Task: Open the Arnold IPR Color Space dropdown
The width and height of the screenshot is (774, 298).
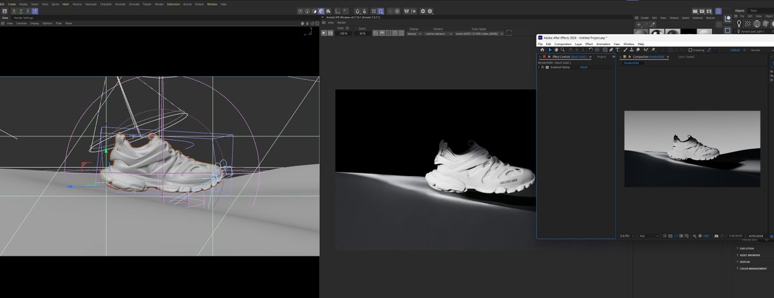Action: coord(479,34)
